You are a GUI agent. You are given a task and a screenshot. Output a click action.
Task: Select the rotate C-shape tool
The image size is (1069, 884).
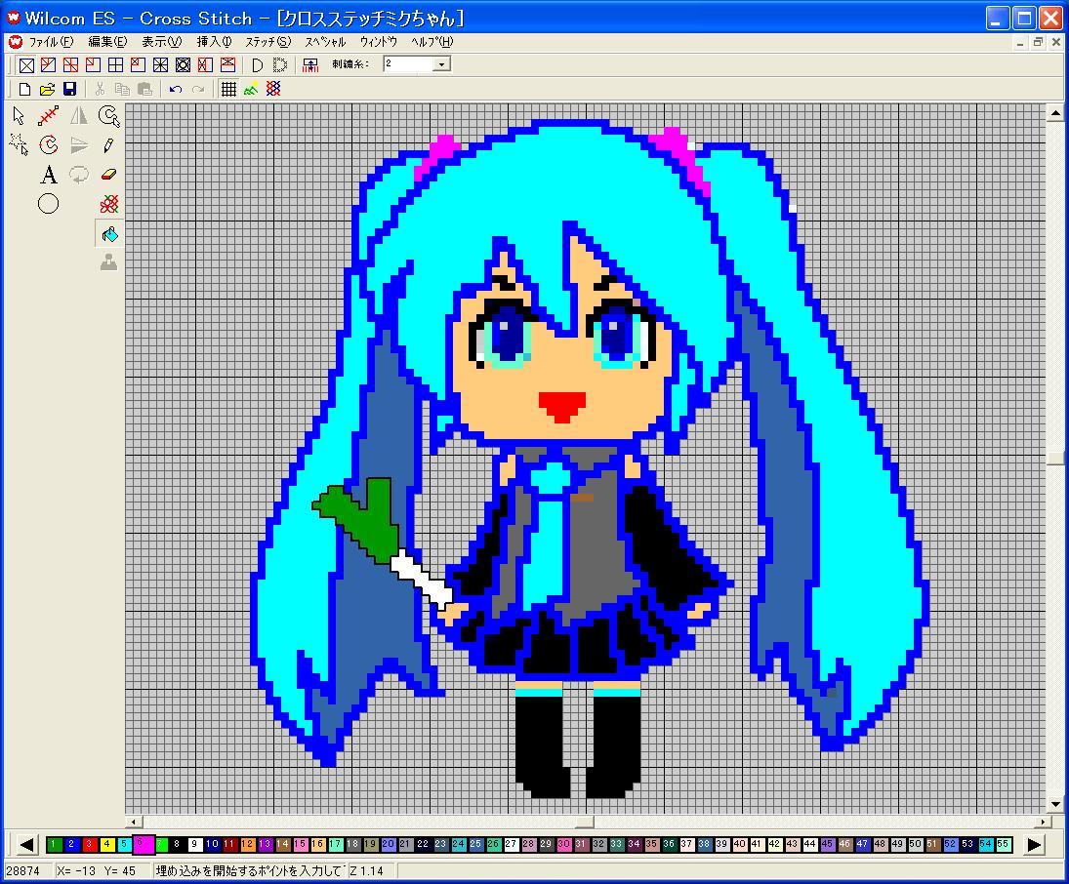(49, 144)
